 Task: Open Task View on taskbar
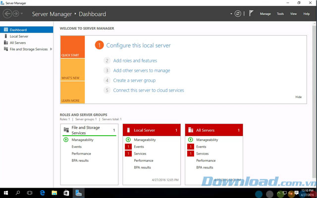(30, 193)
